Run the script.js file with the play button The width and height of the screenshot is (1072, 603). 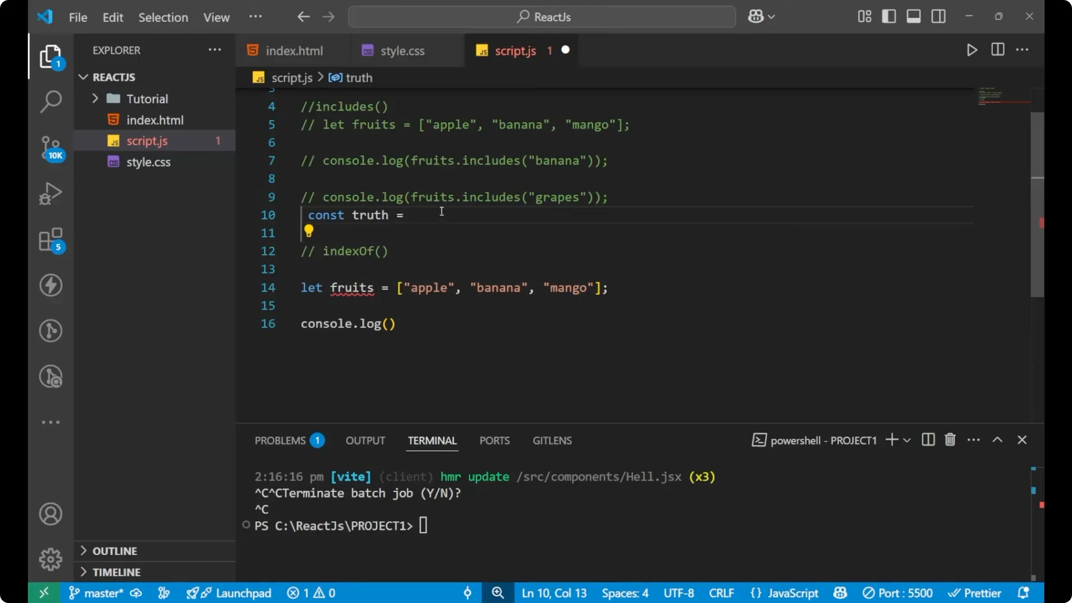point(971,50)
